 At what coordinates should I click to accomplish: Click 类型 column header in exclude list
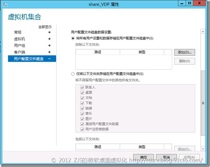point(142,52)
